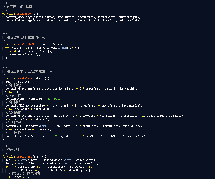Click the line const data = currentGroup[i]
215x179 pixels.
click(x=31, y=51)
